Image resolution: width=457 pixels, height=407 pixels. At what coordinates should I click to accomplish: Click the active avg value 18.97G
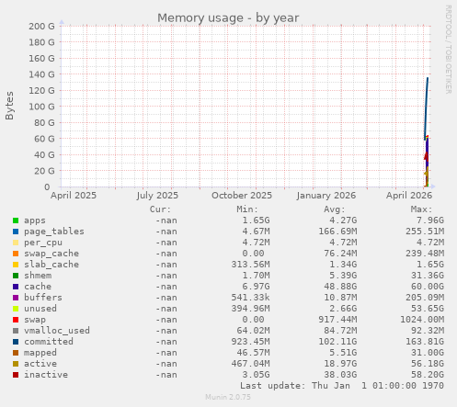coord(340,364)
